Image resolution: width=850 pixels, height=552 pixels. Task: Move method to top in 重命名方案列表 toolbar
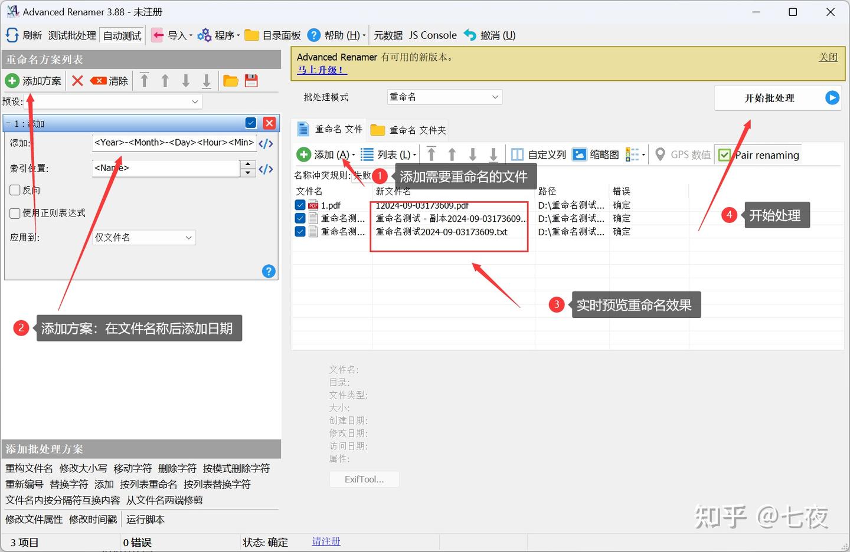pos(145,81)
